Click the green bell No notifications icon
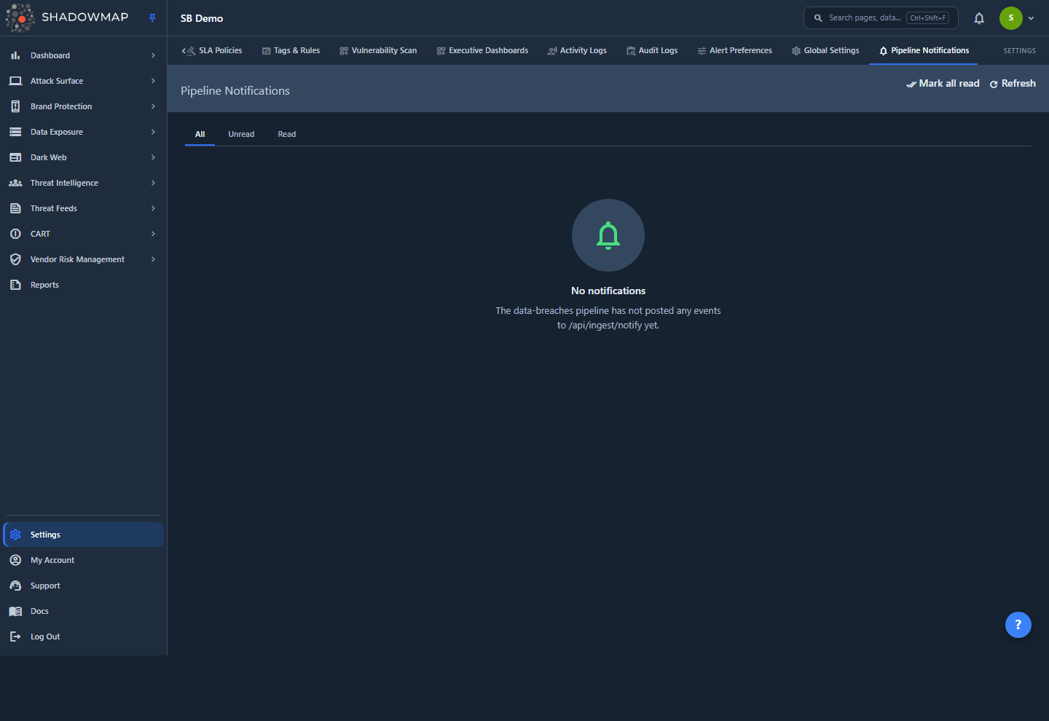The image size is (1049, 721). coord(608,235)
